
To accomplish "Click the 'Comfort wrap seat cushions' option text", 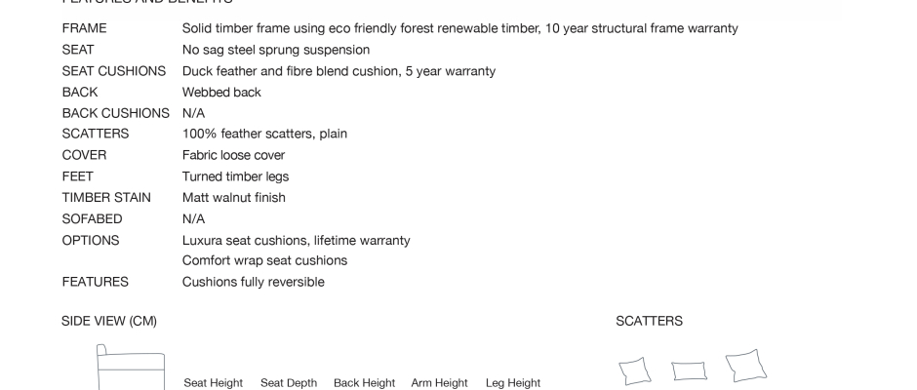I will 264,260.
